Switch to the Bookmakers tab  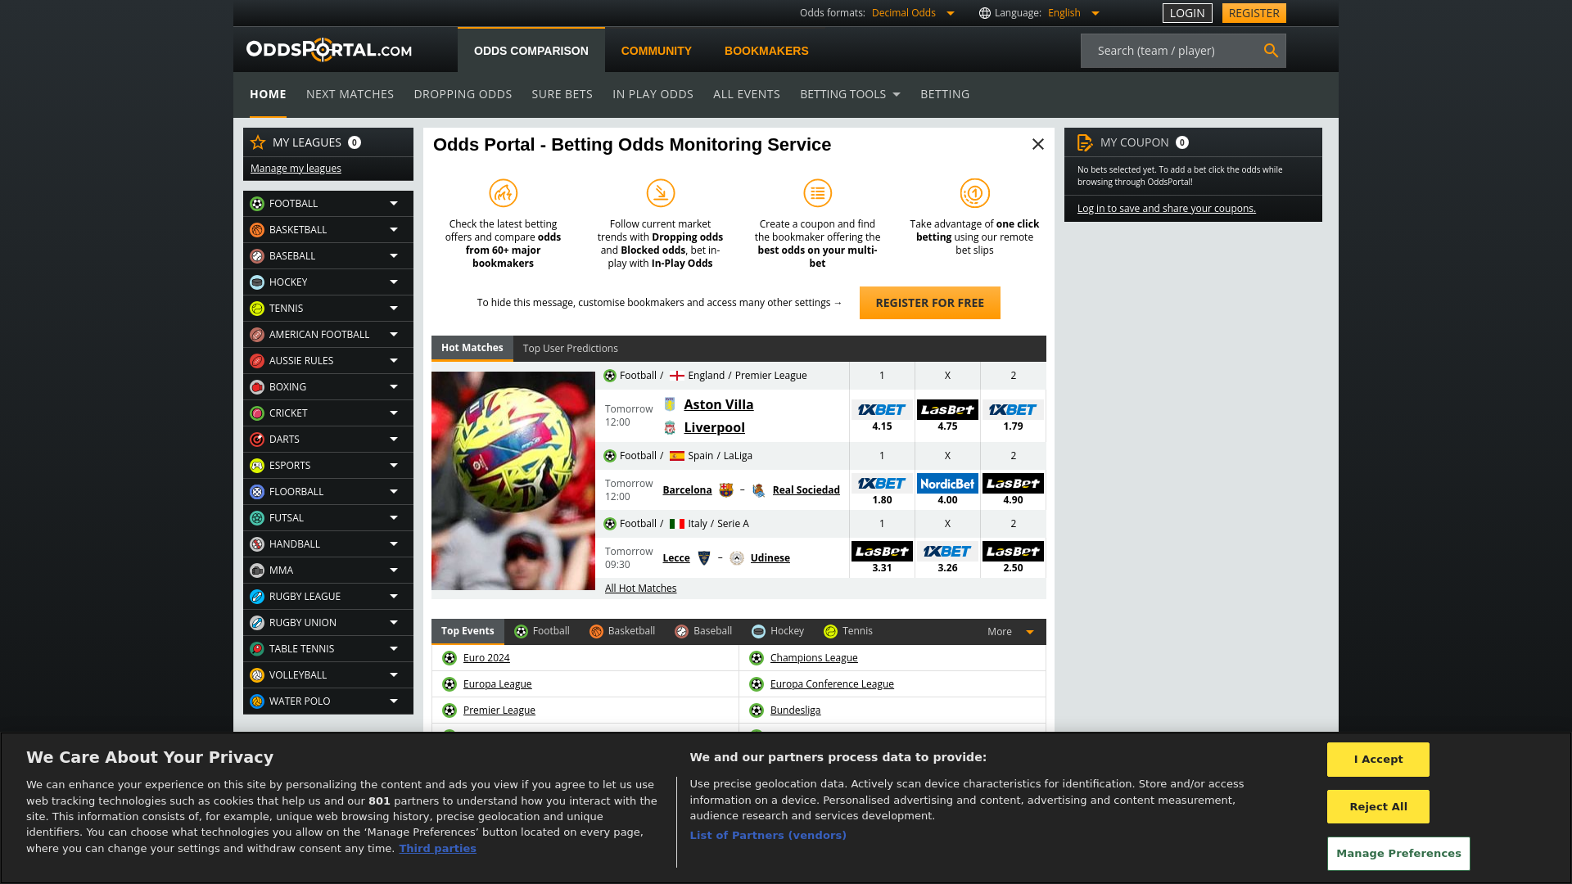click(x=766, y=51)
